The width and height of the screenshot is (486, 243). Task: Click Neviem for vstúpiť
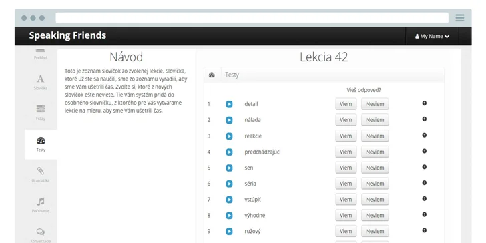[375, 200]
